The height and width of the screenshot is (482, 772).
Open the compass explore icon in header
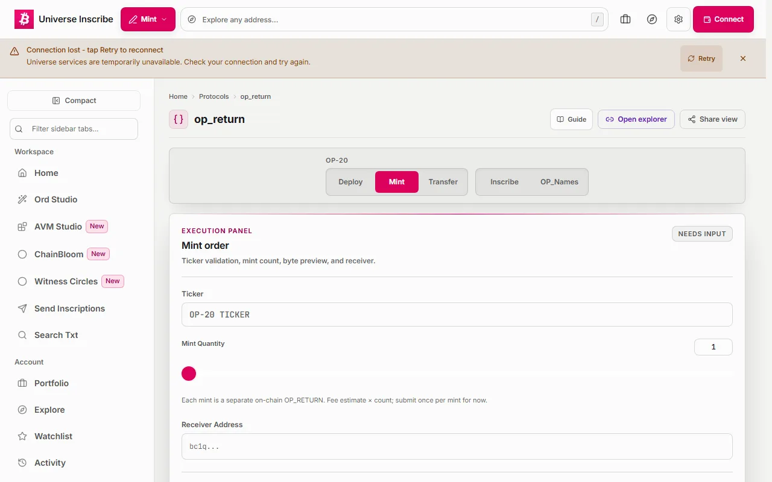tap(652, 19)
